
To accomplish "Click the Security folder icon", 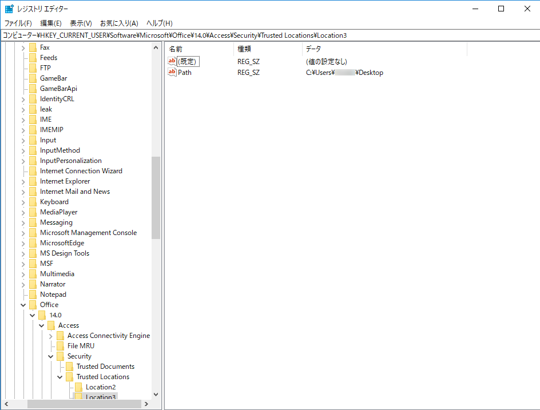I will (x=60, y=356).
